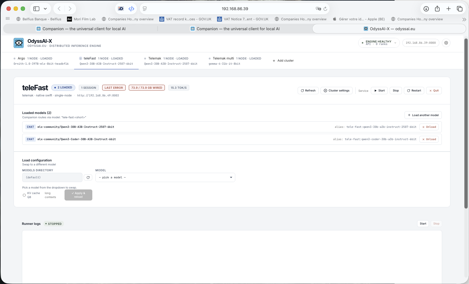Show the tab overview
Viewport: 469px width, 284px height.
pos(460,9)
